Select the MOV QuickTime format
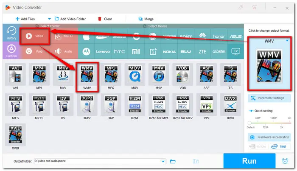297x171 pixels. click(x=134, y=74)
